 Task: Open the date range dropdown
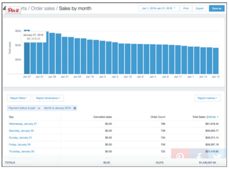click(158, 8)
